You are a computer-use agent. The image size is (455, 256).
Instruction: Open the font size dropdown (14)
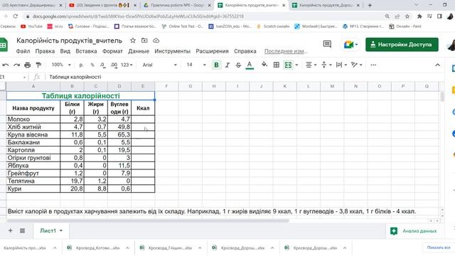196,65
